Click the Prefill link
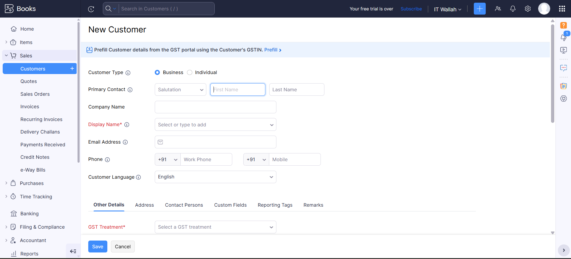The height and width of the screenshot is (259, 571). [x=273, y=50]
